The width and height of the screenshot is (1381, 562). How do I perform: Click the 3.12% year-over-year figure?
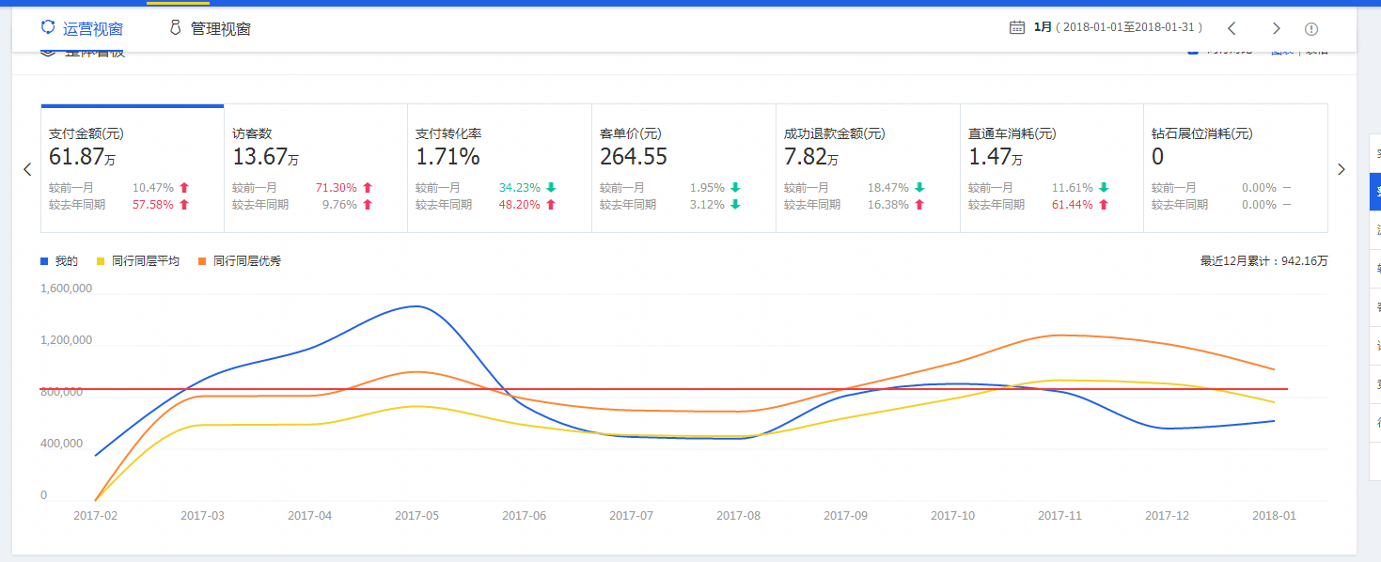(x=707, y=204)
